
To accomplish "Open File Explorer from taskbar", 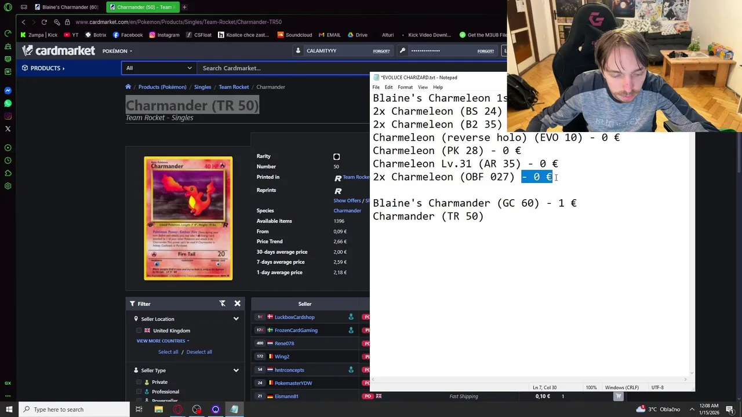I will click(x=158, y=409).
